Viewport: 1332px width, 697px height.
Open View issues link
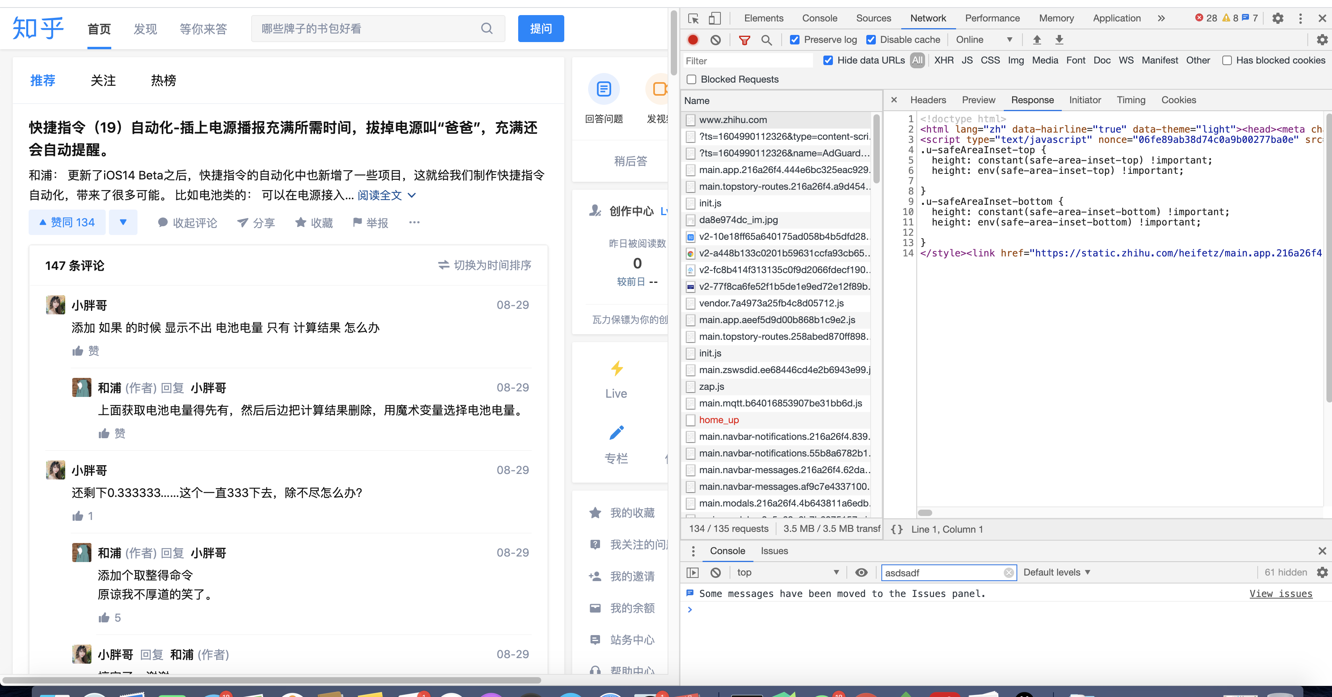pos(1280,594)
